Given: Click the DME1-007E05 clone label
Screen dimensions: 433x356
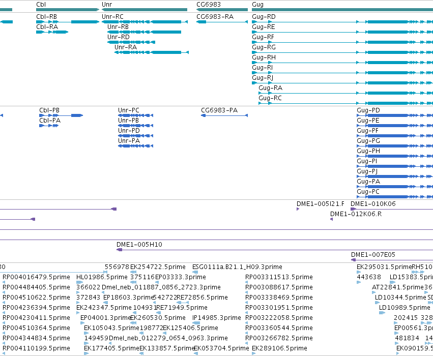Looking at the screenshot, I should click(373, 255).
